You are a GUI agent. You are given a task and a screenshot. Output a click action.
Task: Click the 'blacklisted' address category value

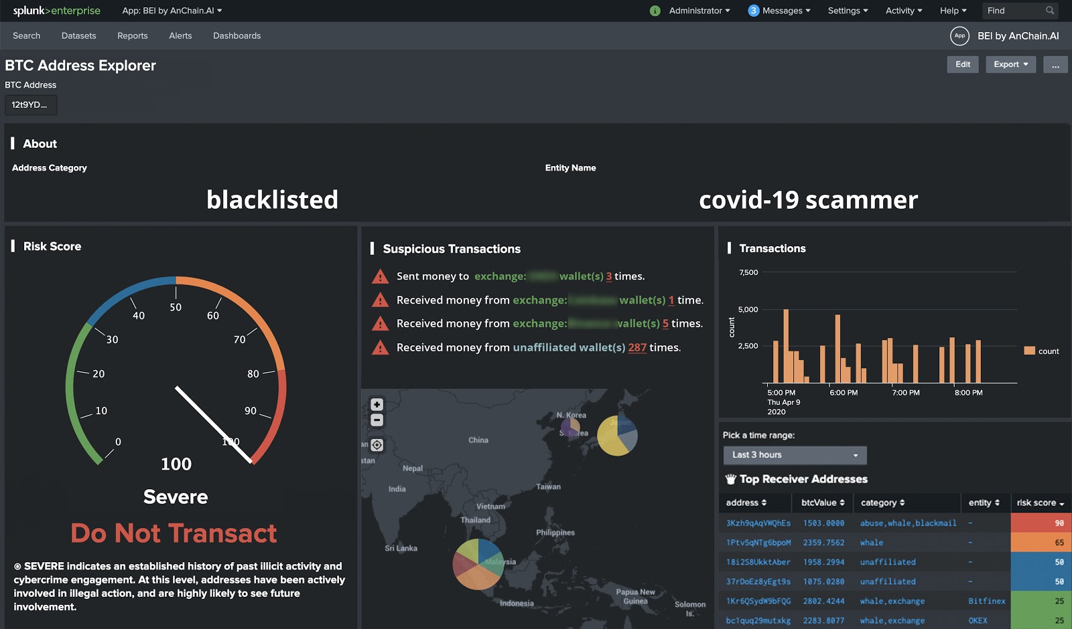tap(272, 199)
